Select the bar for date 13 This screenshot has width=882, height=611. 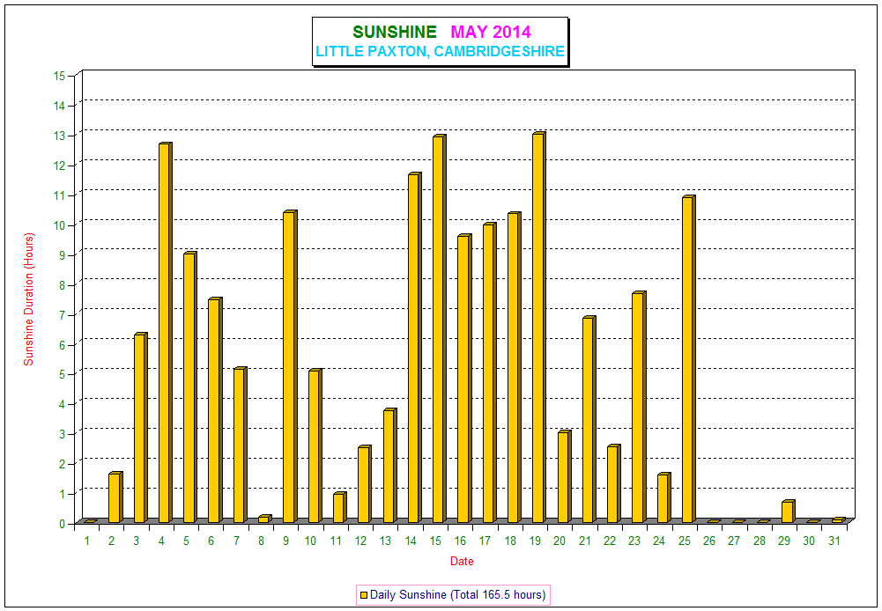pos(389,466)
